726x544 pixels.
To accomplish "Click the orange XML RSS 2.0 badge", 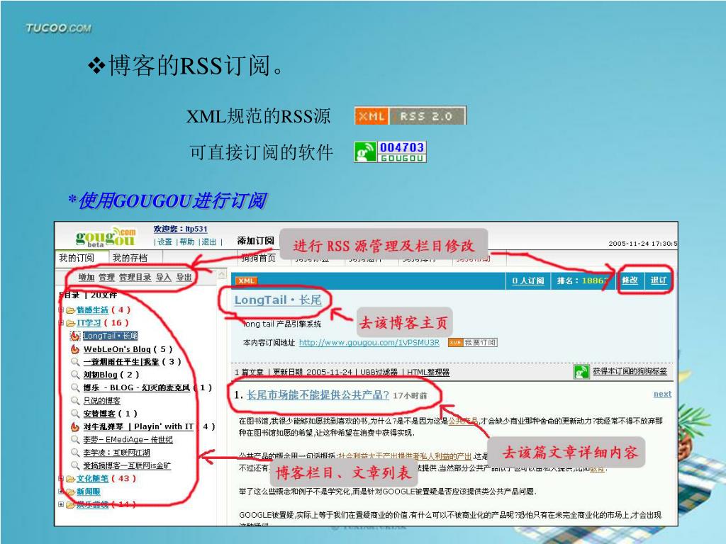I will pos(411,115).
